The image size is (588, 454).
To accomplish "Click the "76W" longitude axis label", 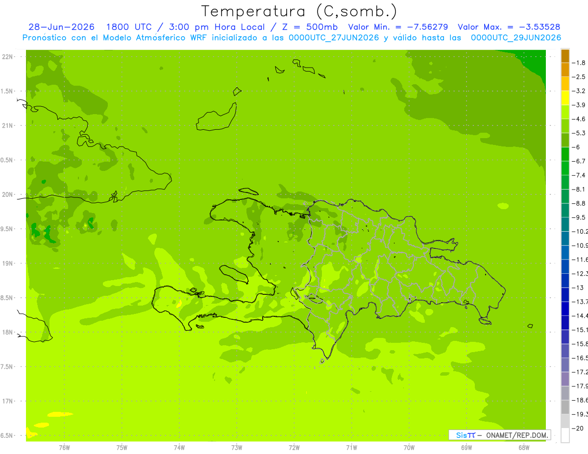I will click(x=64, y=447).
